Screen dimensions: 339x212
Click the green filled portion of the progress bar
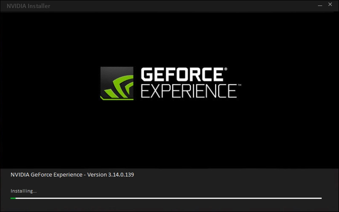(13, 198)
